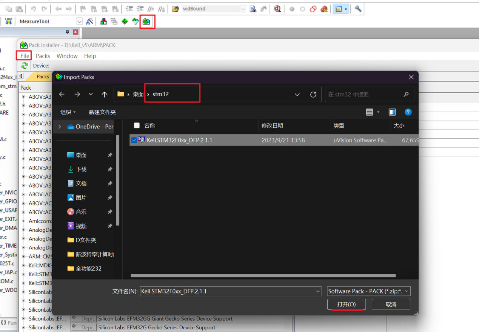Open the wdBound search dropdown
Viewport: 479px width, 332px height.
pyautogui.click(x=243, y=9)
